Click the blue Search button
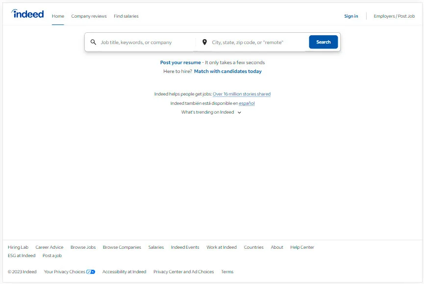 324,42
